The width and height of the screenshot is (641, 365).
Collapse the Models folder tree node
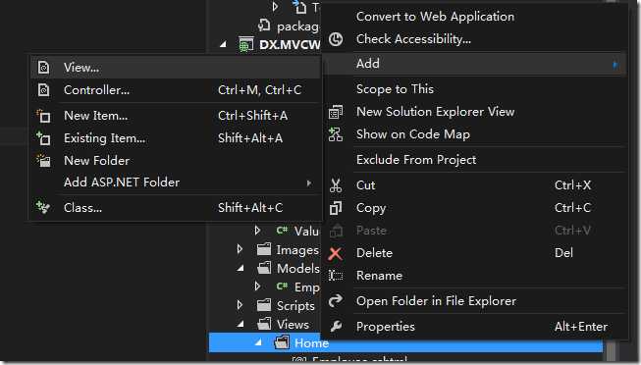240,268
